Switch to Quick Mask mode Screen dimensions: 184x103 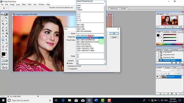6,61
